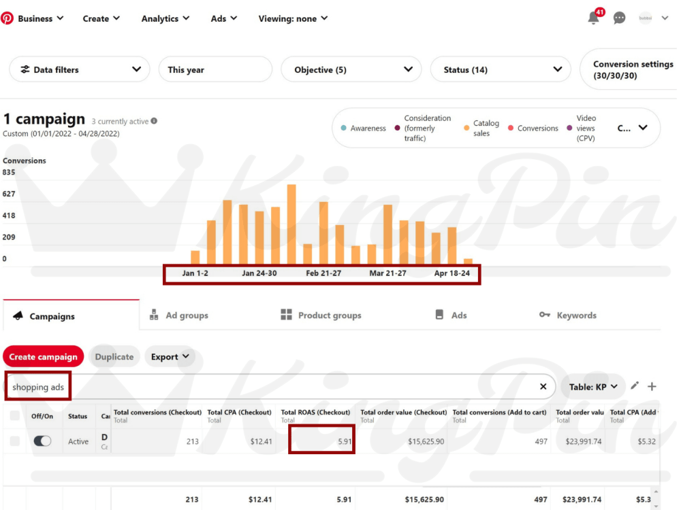Open the Business menu
Screen dimensions: 681x510
(x=40, y=18)
